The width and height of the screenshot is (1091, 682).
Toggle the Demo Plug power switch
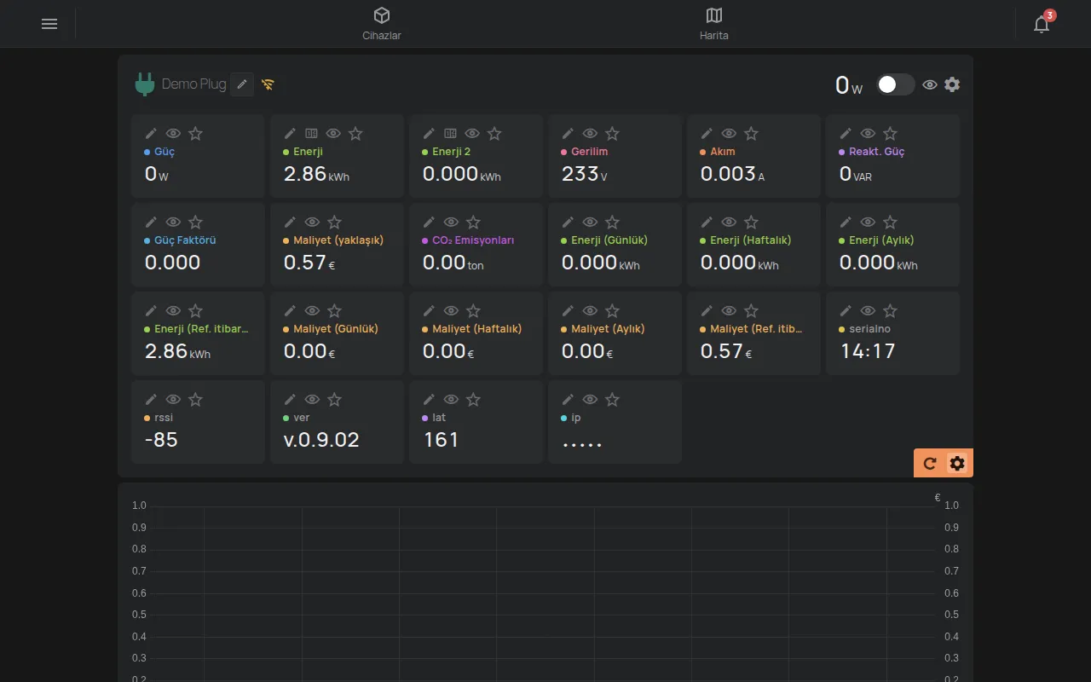(x=896, y=84)
